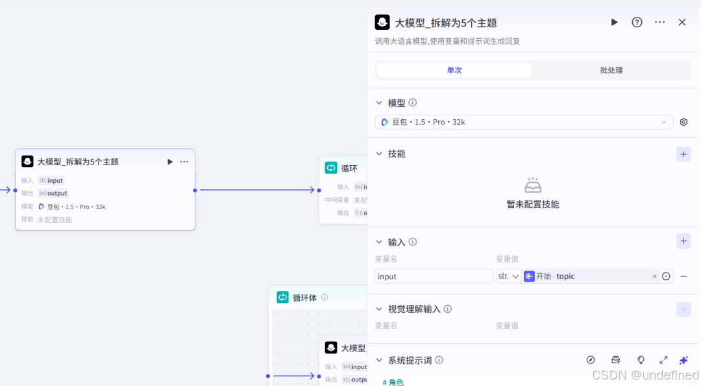Open model settings gear icon
The width and height of the screenshot is (701, 386).
click(683, 122)
